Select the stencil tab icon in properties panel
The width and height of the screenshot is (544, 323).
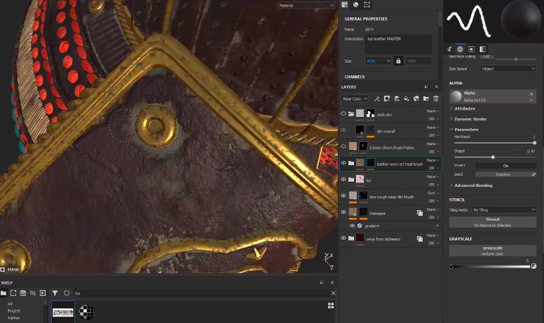click(471, 49)
